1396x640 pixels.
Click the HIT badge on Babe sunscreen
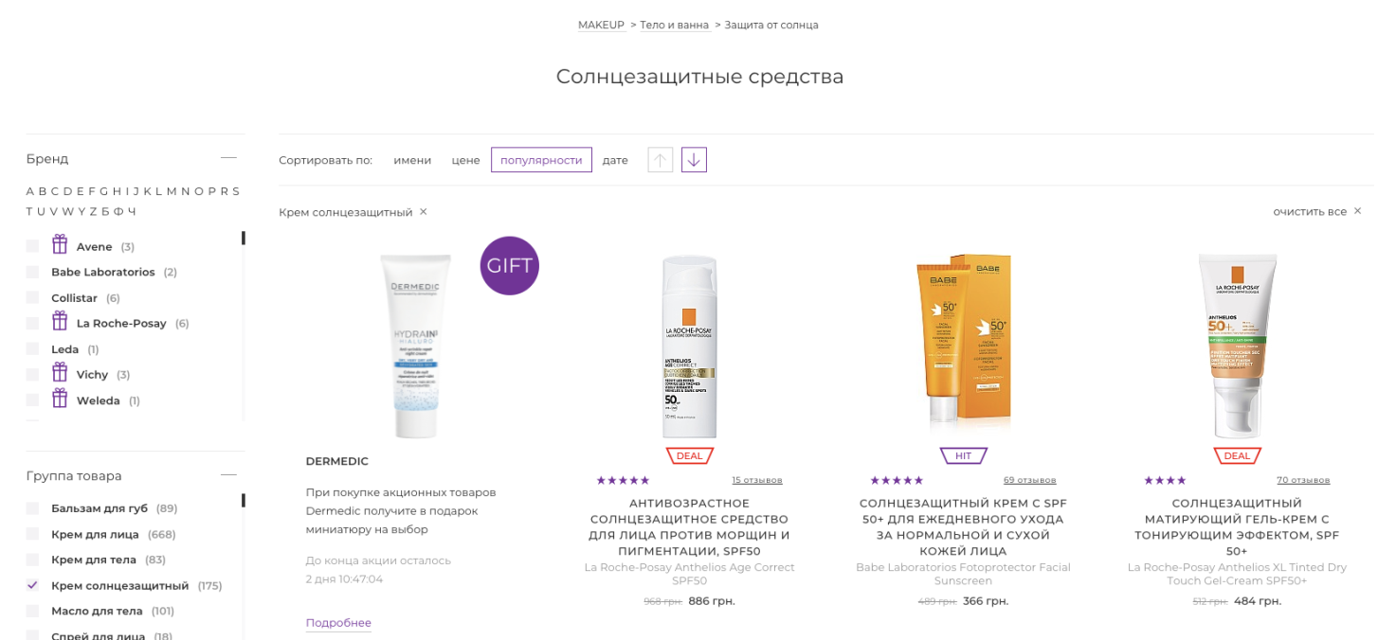964,455
